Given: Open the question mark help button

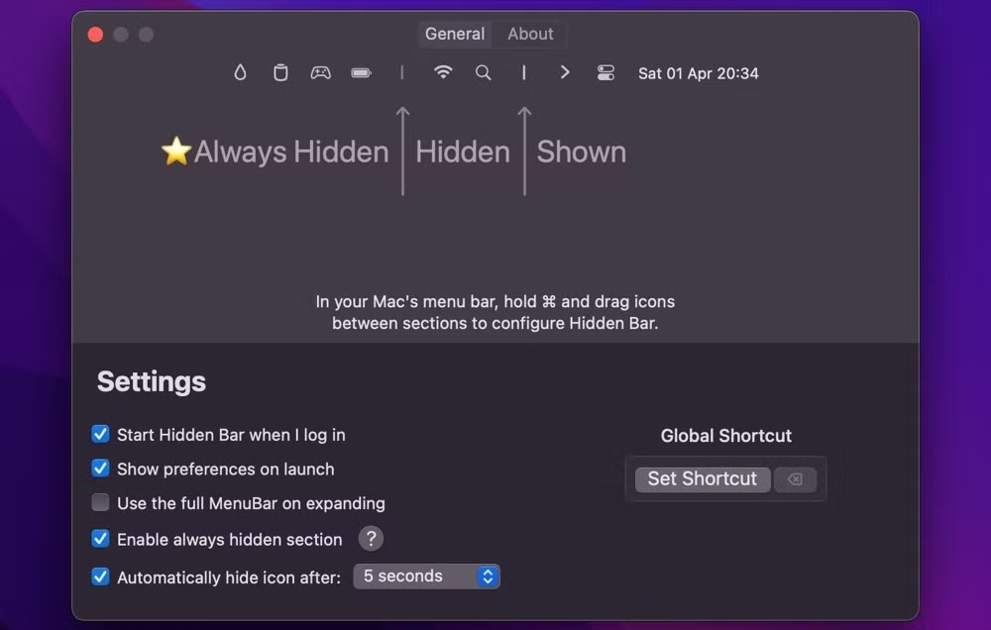Looking at the screenshot, I should tap(371, 539).
